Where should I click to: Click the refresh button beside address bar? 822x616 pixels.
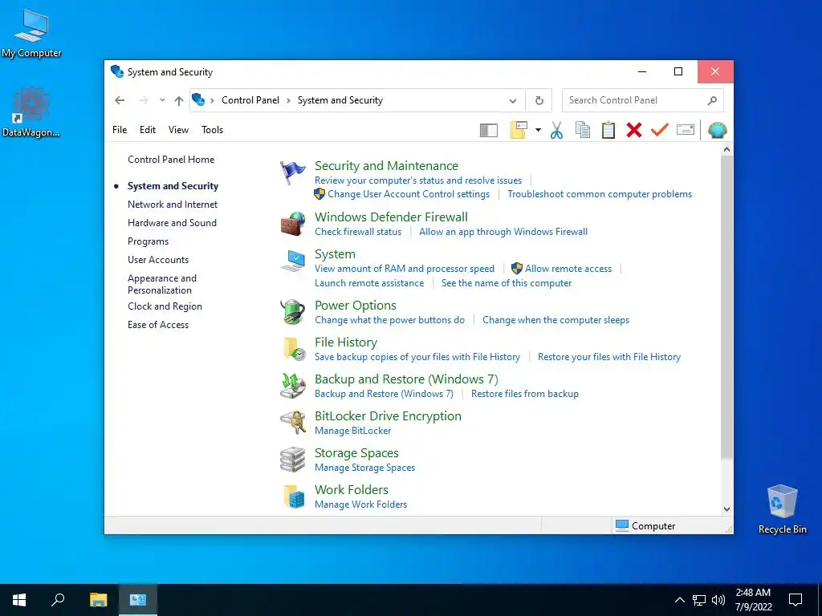click(539, 100)
